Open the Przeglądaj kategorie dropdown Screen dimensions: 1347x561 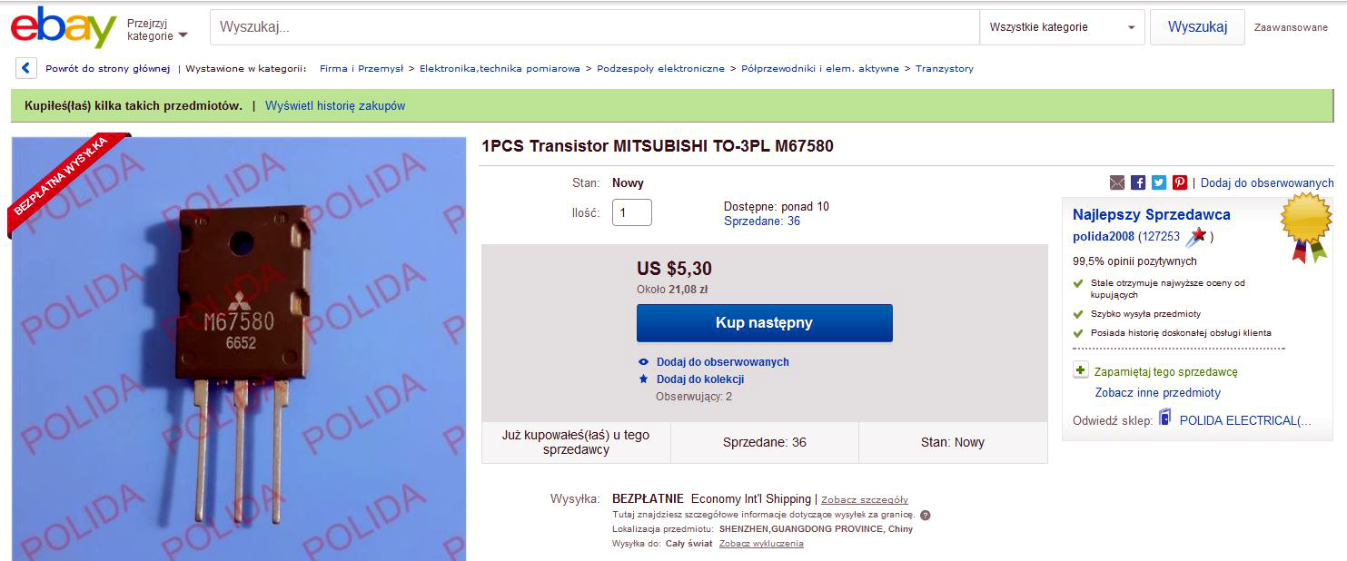point(157,30)
